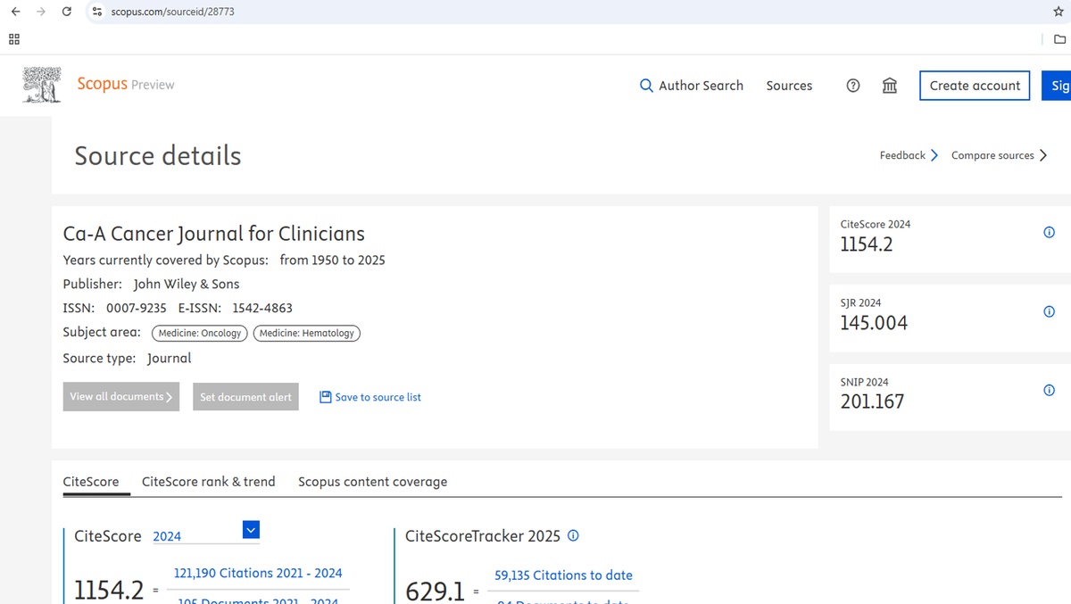Click the Medicine: Oncology subject tag
This screenshot has width=1071, height=604.
pyautogui.click(x=200, y=333)
